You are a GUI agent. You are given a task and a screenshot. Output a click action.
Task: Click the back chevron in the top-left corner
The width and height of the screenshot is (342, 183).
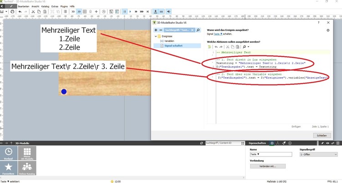pos(2,6)
